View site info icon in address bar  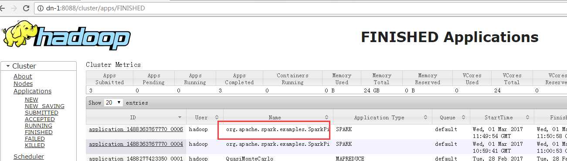tap(41, 8)
